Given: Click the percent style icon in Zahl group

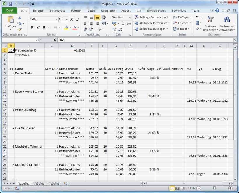Looking at the screenshot, I should pos(122,23).
